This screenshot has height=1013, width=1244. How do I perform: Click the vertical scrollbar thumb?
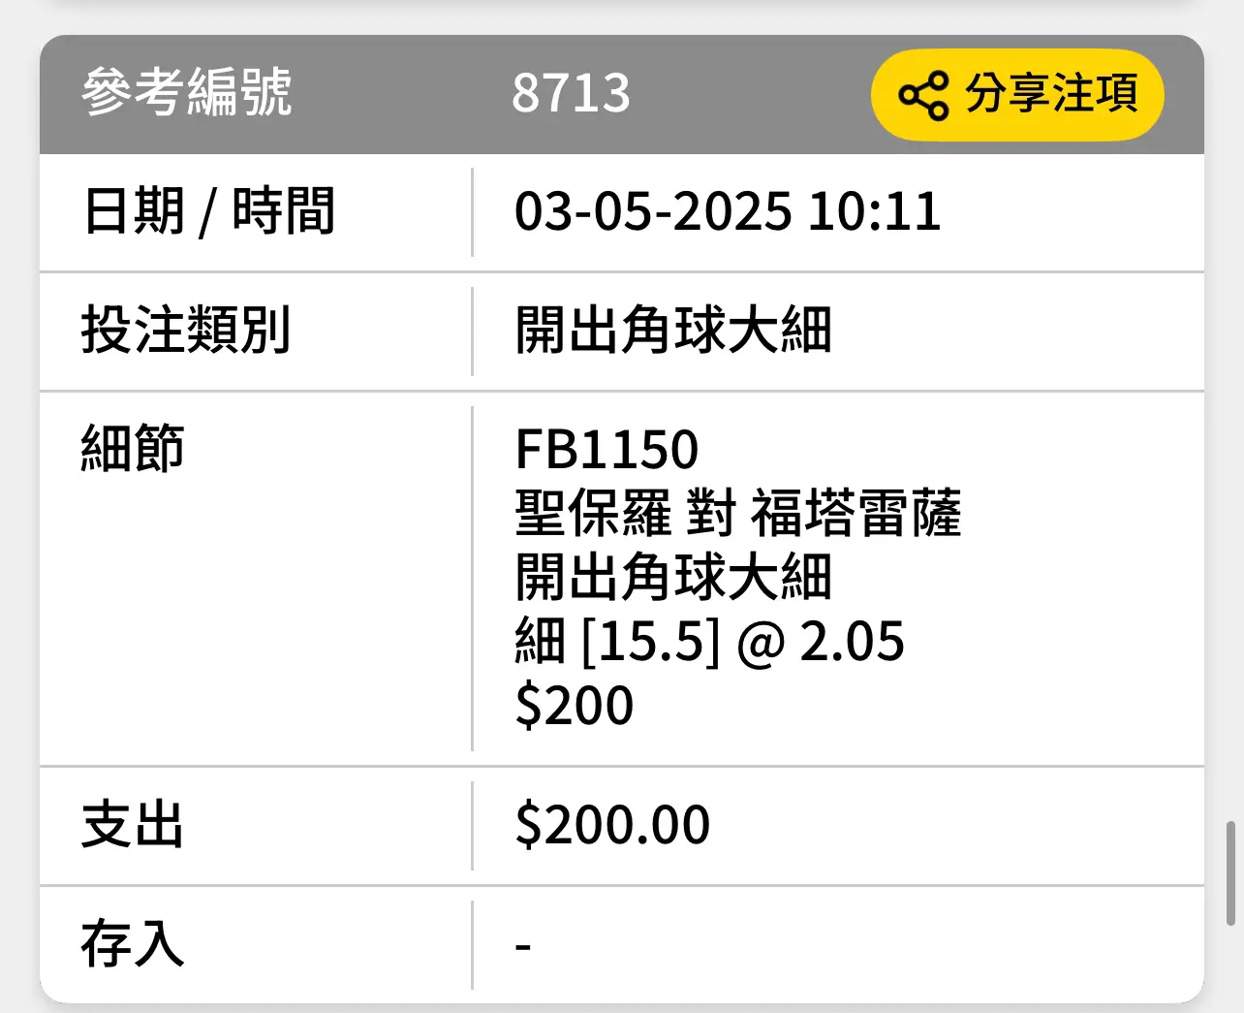point(1230,873)
